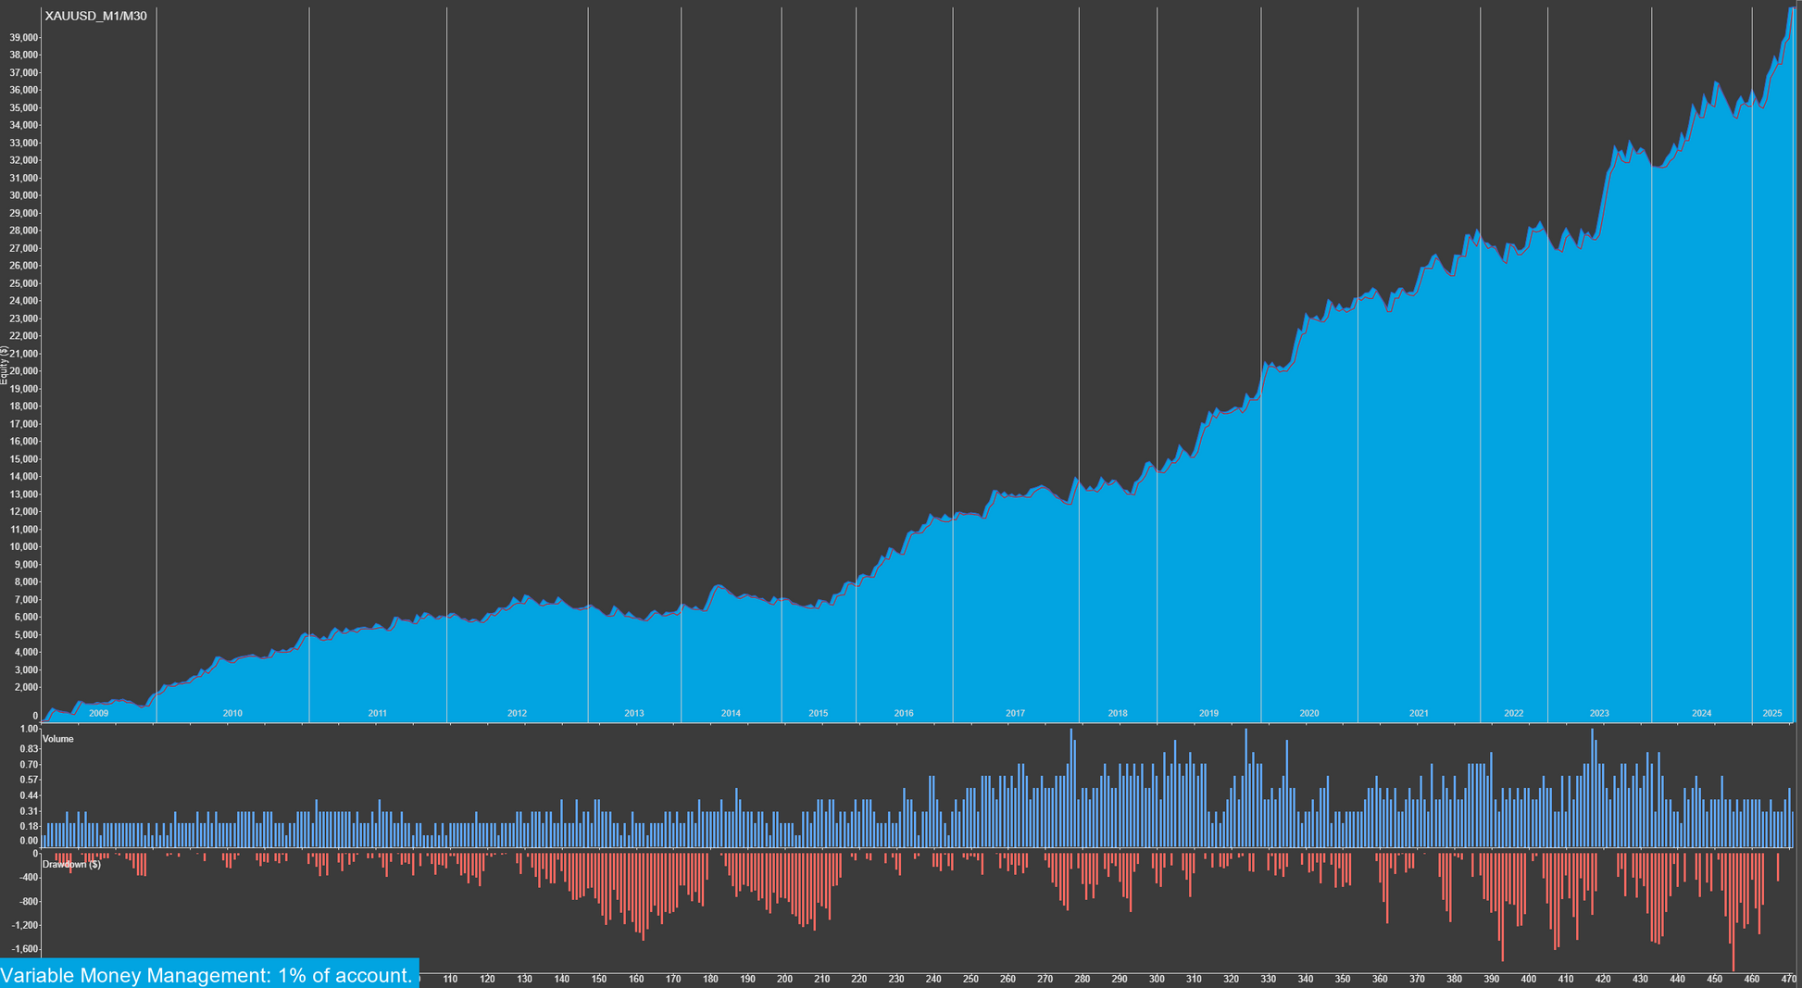This screenshot has width=1802, height=988.
Task: Select the 2014 year label
Action: tap(731, 713)
